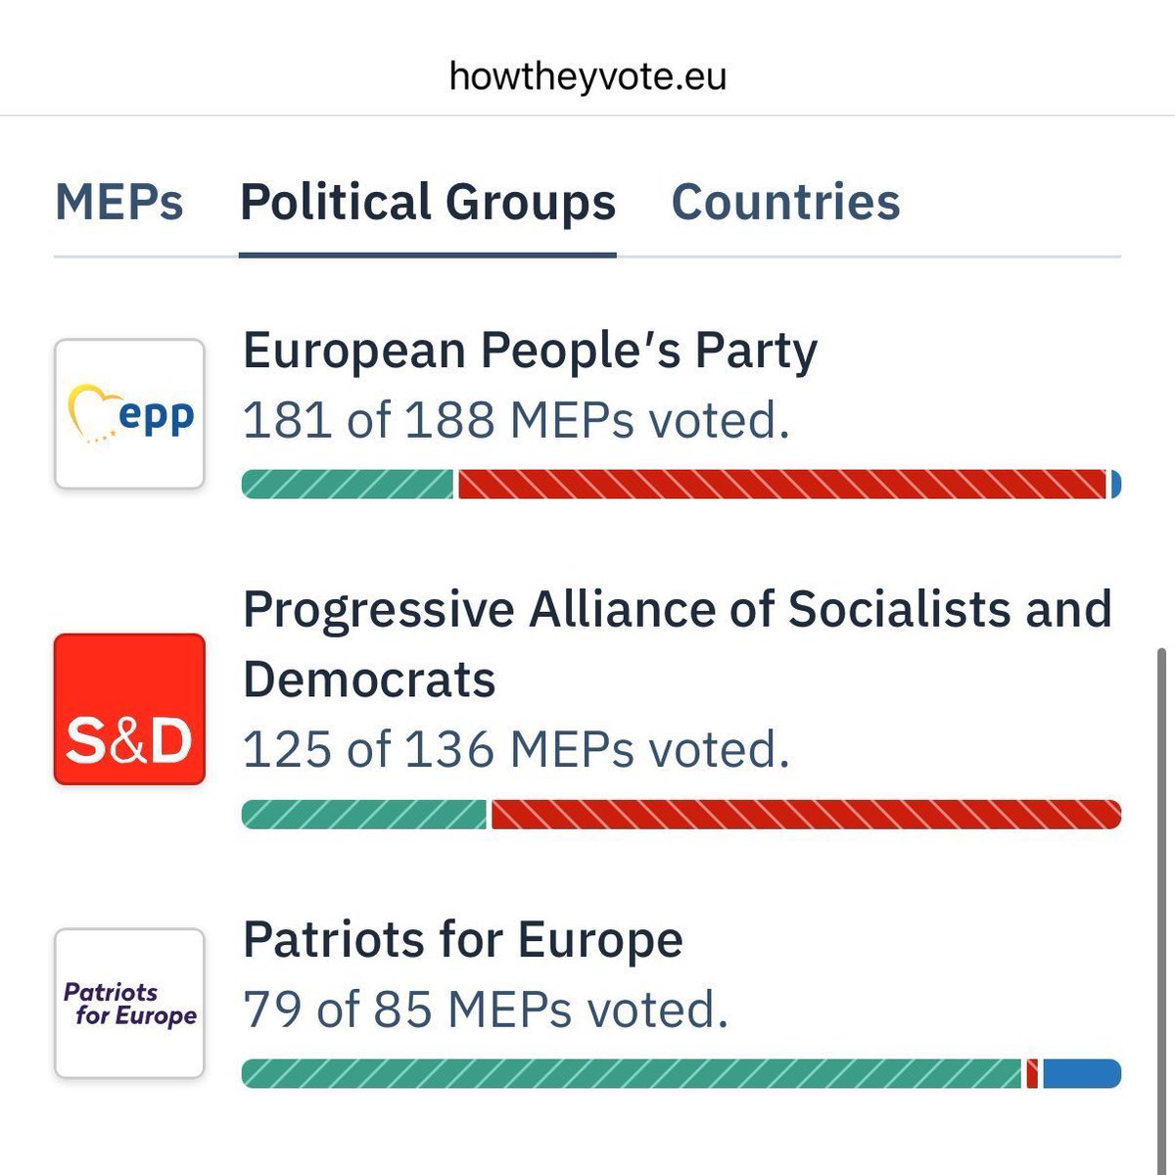
Task: Click S&D green 'for' vote bar segment
Action: 364,815
